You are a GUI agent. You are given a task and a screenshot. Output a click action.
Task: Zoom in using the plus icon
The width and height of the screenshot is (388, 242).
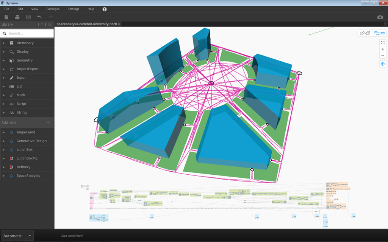point(383,49)
